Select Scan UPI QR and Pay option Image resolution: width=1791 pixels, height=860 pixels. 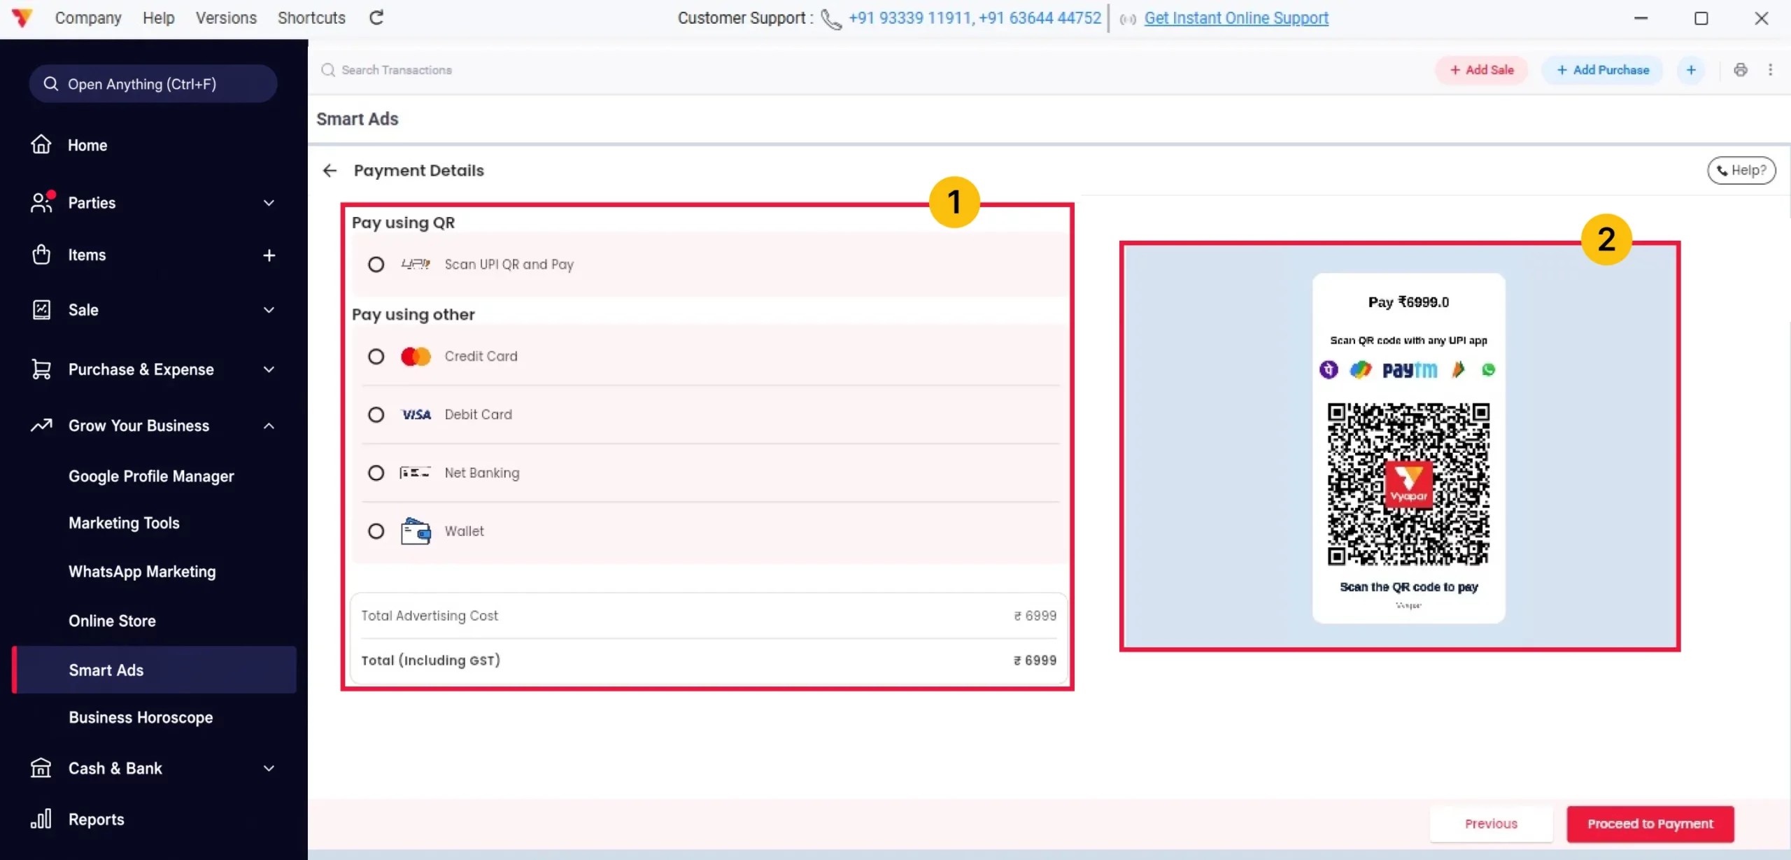[x=376, y=265]
